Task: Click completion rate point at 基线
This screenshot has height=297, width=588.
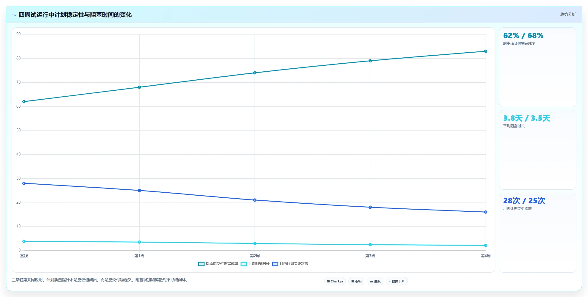Action: [x=24, y=102]
